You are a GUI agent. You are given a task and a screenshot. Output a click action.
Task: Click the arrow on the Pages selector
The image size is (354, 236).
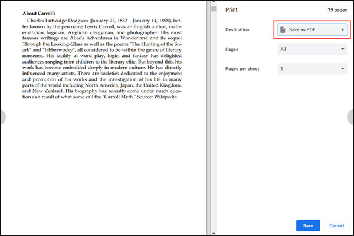pos(342,49)
